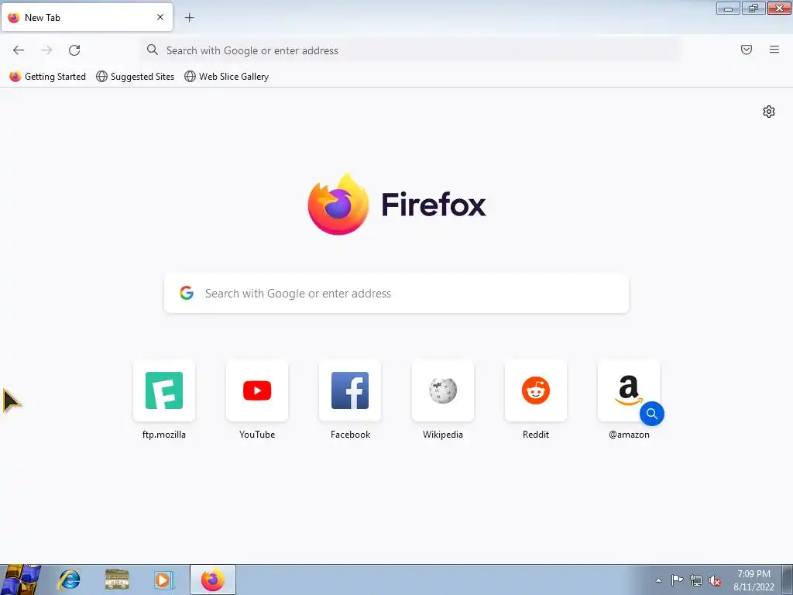Viewport: 793px width, 595px height.
Task: Click the Wikipedia label text
Action: click(x=443, y=435)
